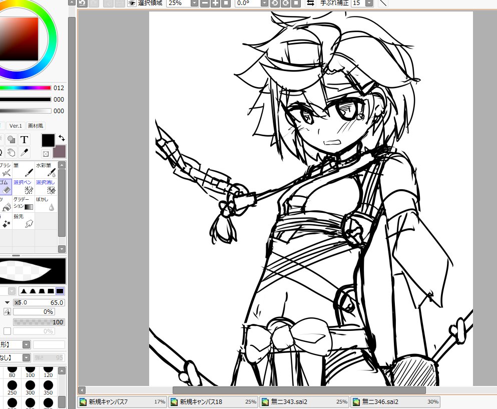Select the fully hard brush edge shape
This screenshot has height=409, width=497.
60,291
